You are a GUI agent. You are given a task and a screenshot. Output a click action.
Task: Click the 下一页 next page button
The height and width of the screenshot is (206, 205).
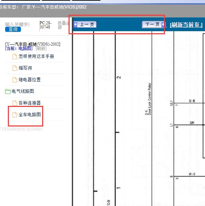(x=153, y=24)
